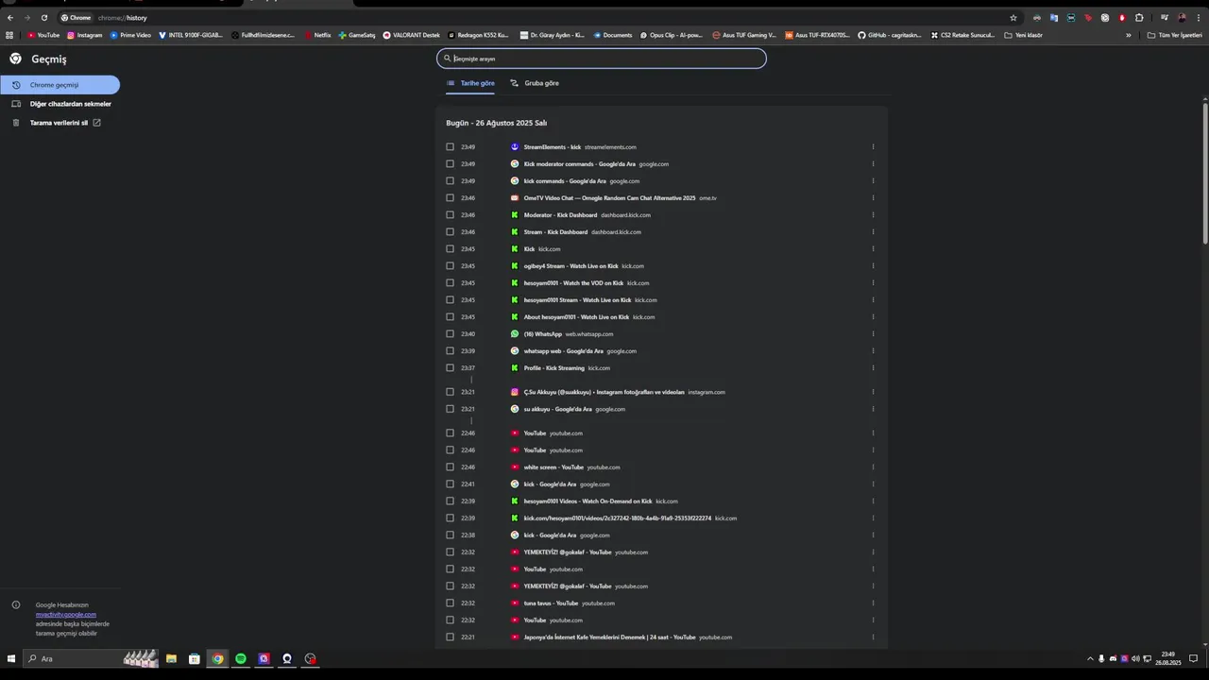The height and width of the screenshot is (680, 1209).
Task: Open the Chrome three-dot main menu
Action: point(1200,18)
